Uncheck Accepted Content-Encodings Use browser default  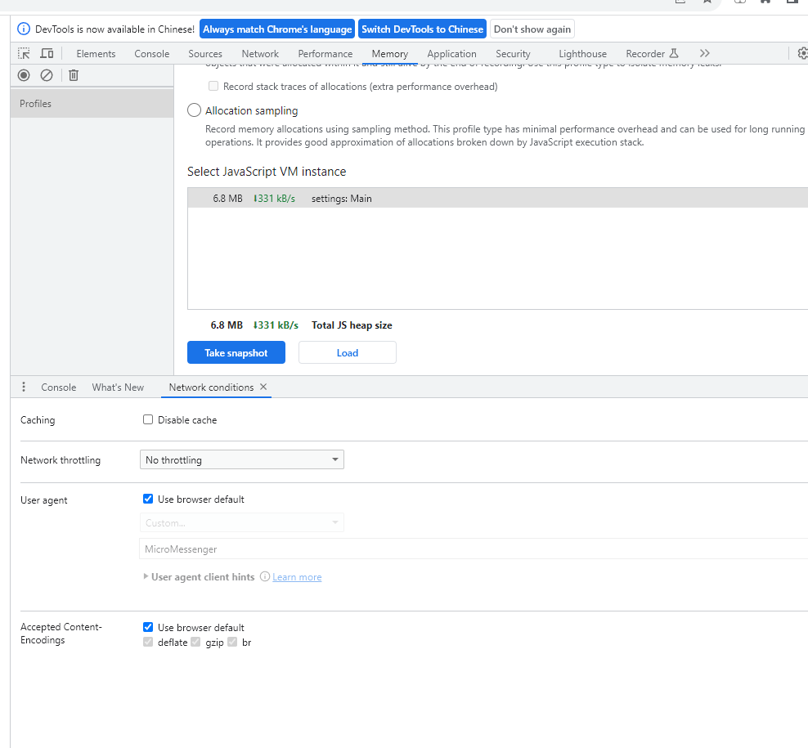(x=148, y=627)
